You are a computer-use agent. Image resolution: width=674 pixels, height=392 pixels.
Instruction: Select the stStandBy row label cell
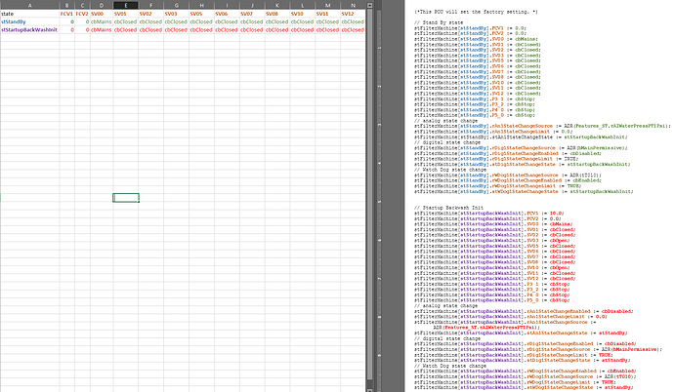tap(29, 21)
